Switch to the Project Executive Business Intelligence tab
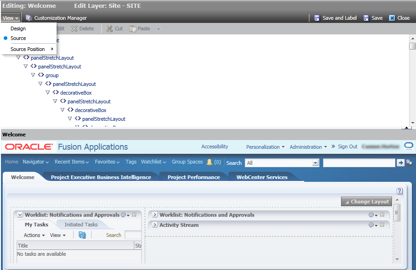 click(101, 177)
